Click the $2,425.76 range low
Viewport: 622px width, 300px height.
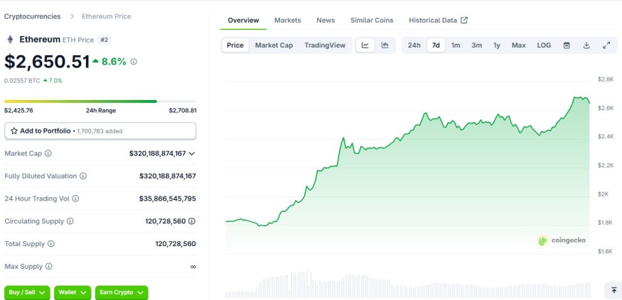click(x=18, y=111)
